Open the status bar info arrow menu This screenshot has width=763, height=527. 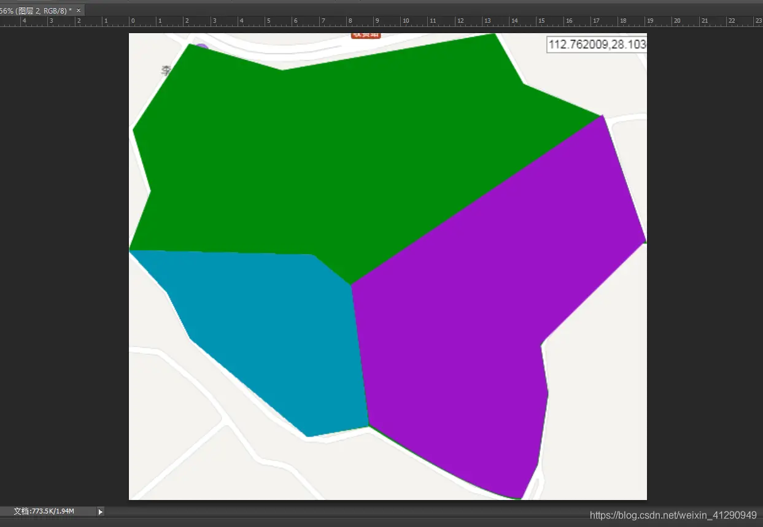coord(101,511)
